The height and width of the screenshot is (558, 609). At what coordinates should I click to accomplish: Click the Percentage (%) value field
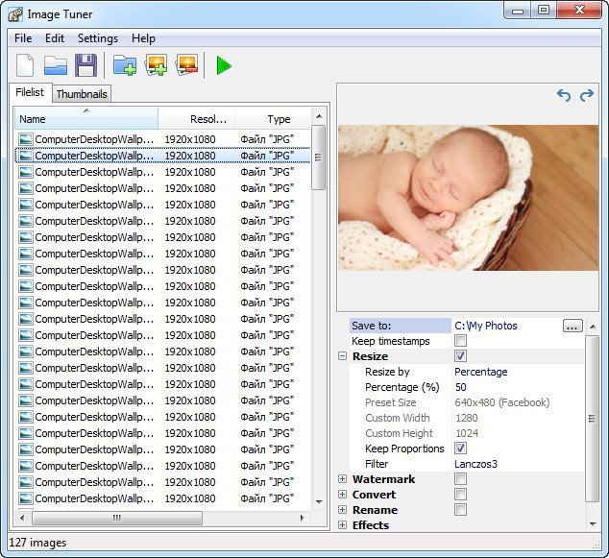pos(514,387)
